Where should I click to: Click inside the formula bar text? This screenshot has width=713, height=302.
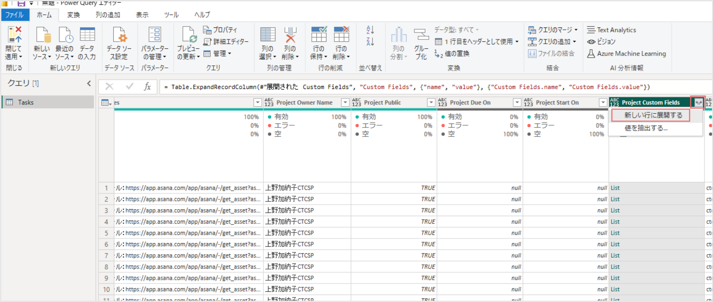click(x=411, y=87)
